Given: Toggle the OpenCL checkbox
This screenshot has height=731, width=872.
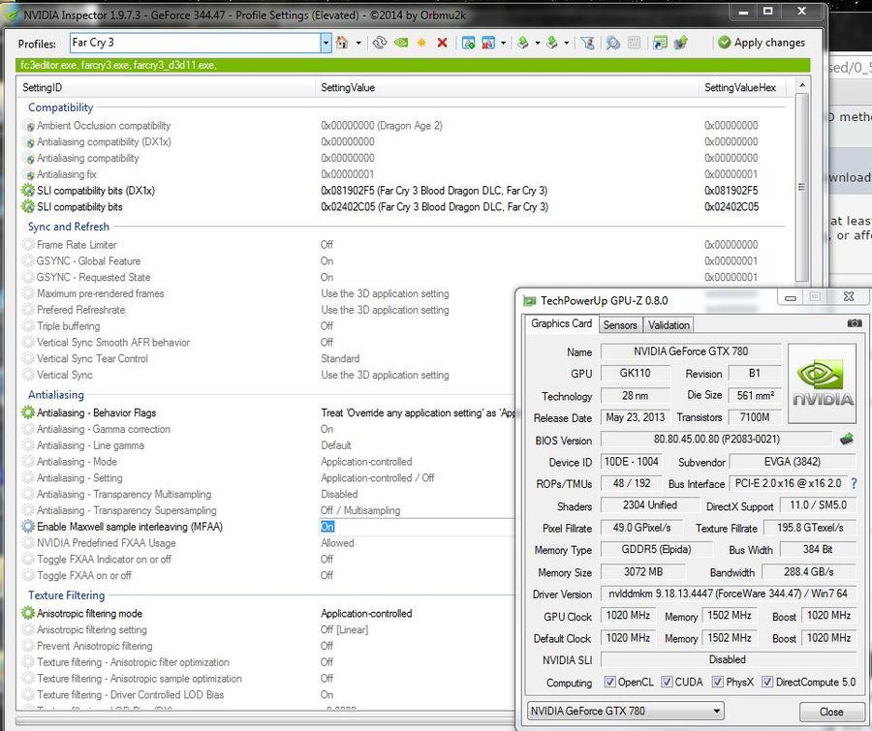Looking at the screenshot, I should pyautogui.click(x=610, y=682).
